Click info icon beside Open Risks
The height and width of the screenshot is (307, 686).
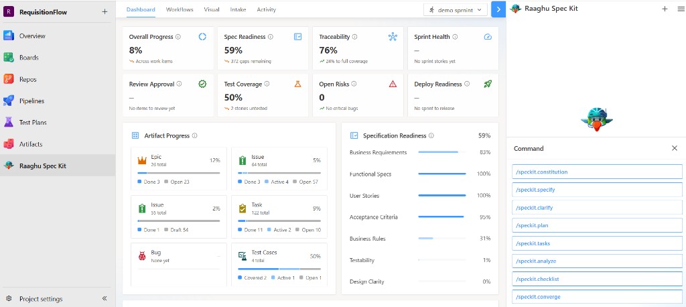coord(354,84)
